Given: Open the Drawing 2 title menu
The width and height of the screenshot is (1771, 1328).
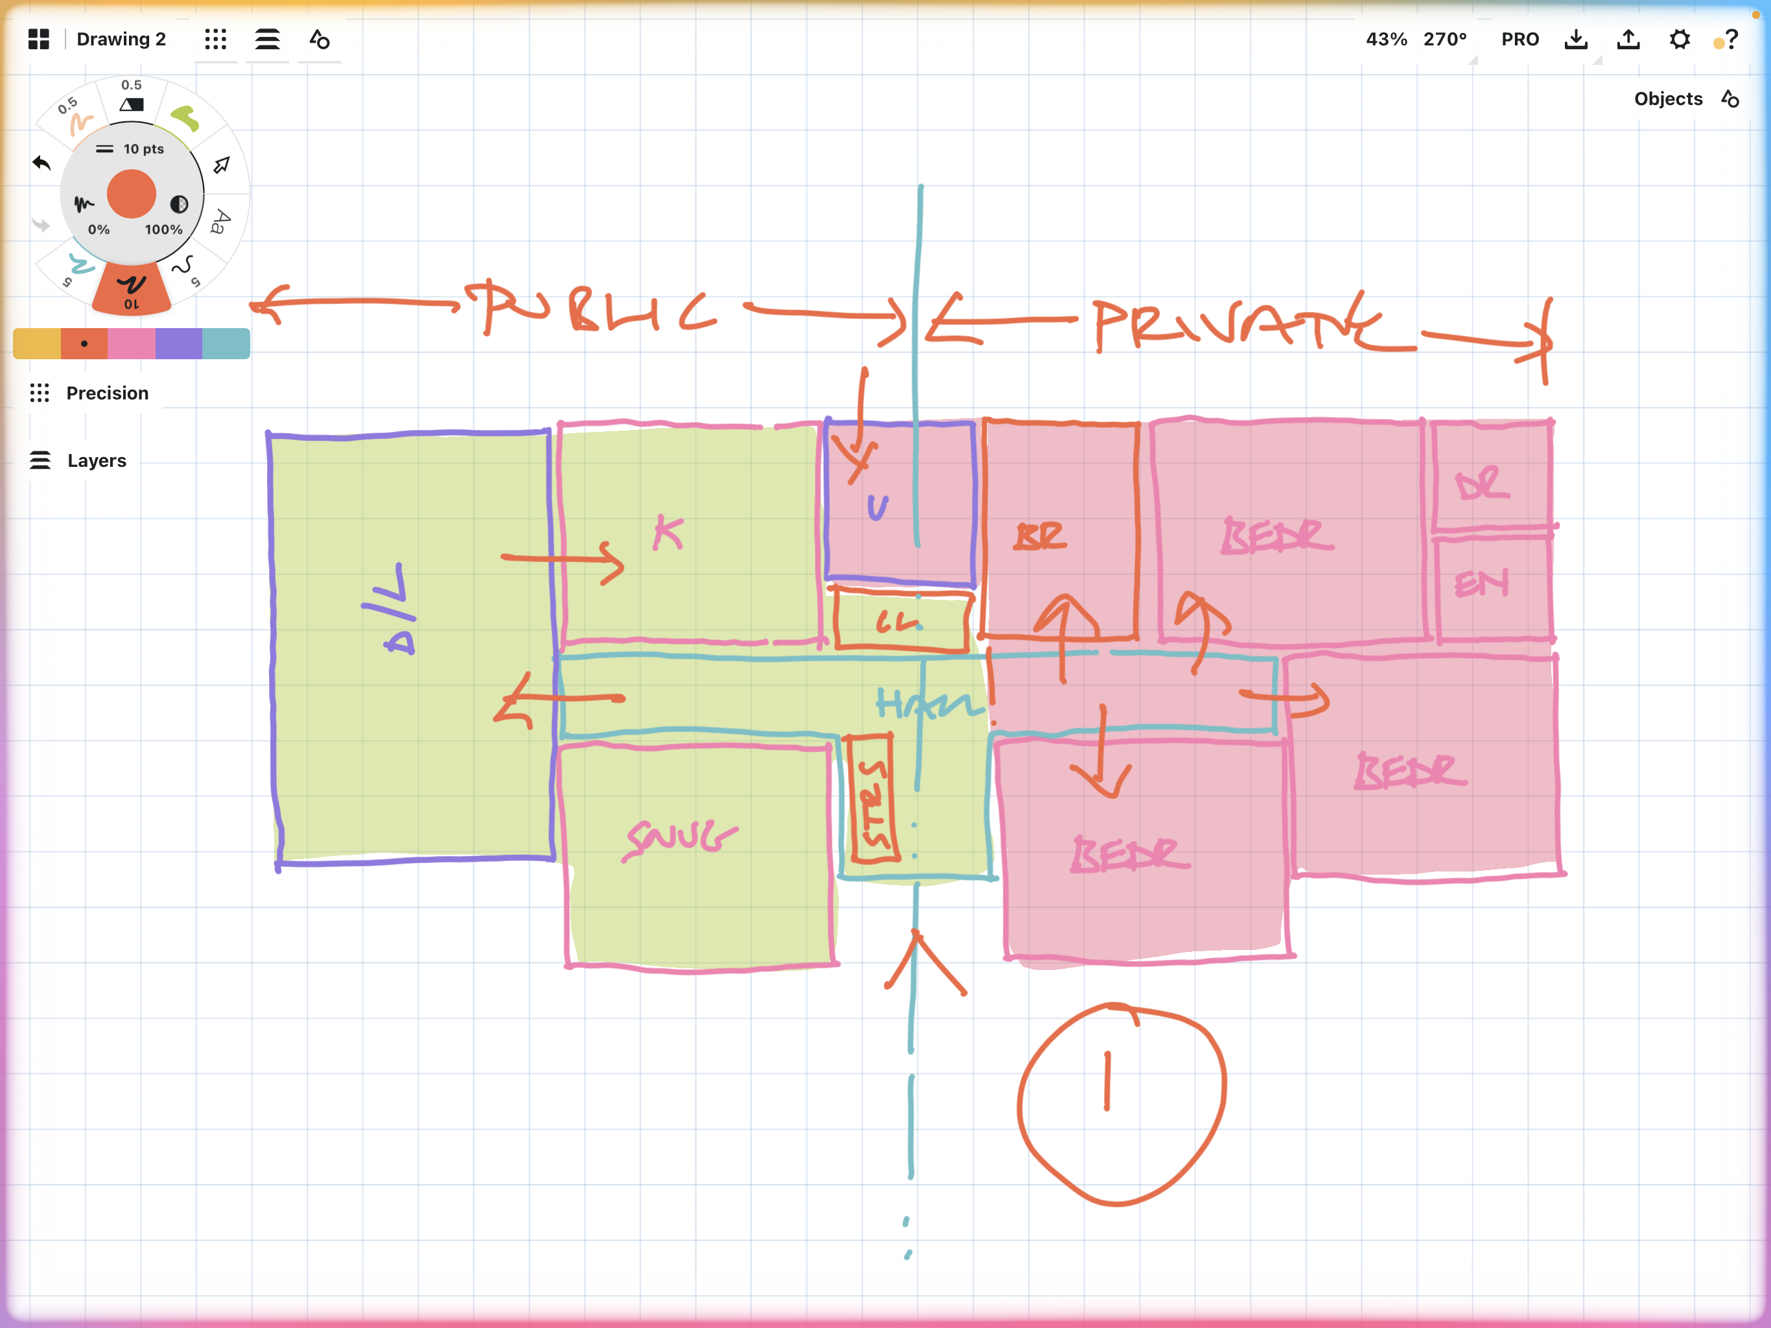Looking at the screenshot, I should [x=121, y=40].
